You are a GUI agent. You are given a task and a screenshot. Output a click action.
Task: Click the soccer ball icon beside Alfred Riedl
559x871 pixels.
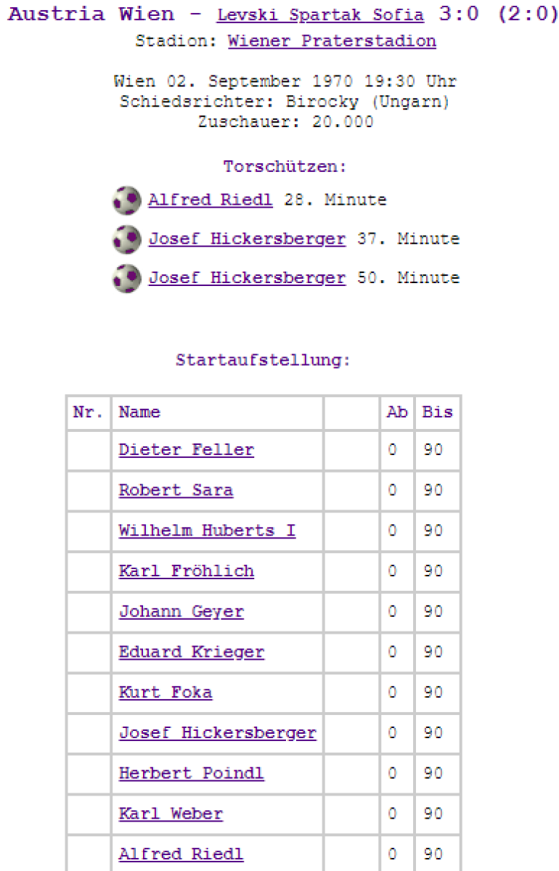[x=126, y=200]
